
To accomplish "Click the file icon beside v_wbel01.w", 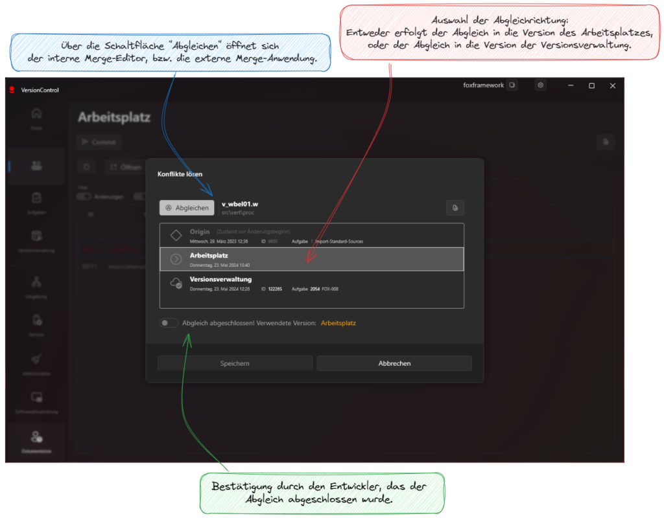I will (x=455, y=208).
